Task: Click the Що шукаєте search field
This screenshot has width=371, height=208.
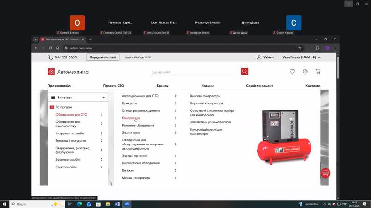Action: 194,72
